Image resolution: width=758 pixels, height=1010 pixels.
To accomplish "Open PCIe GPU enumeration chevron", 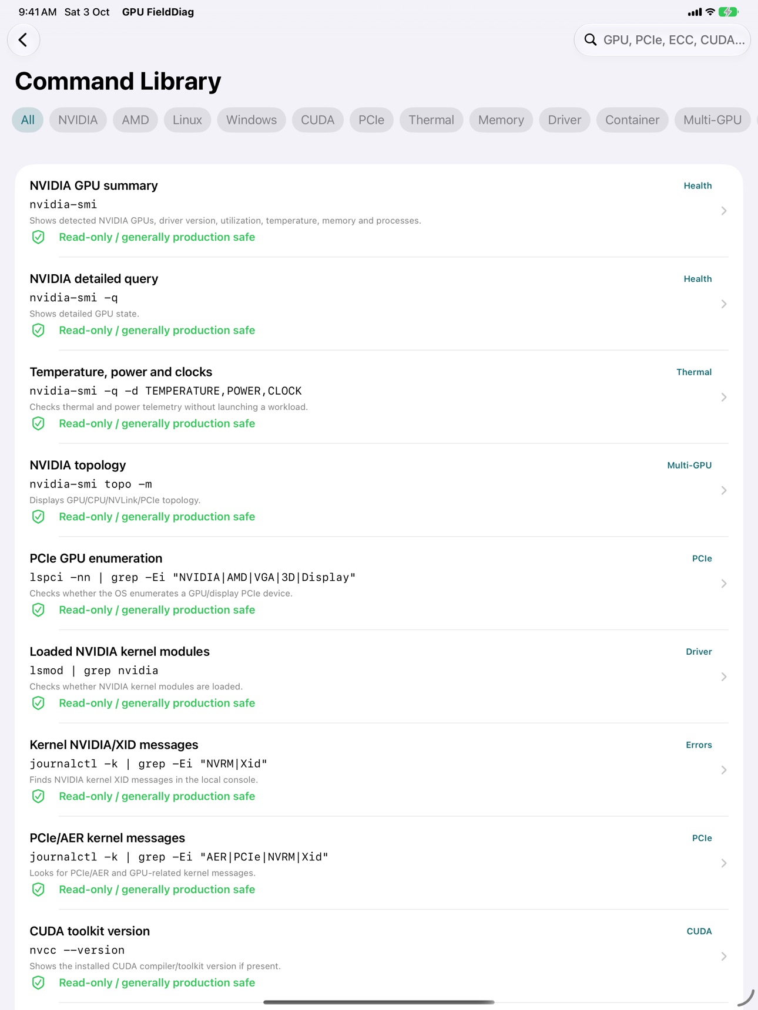I will (x=724, y=584).
